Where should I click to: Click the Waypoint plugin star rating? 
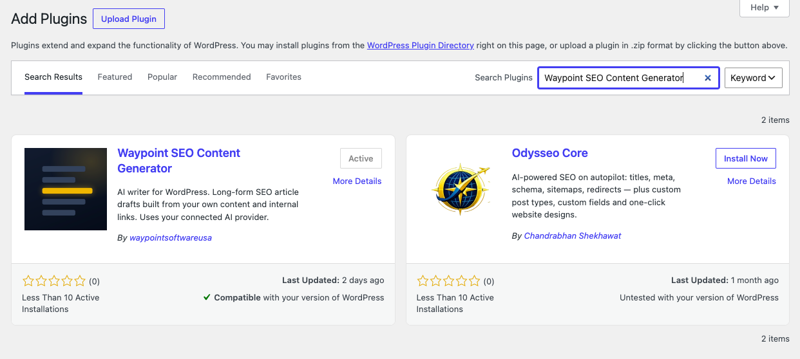pos(54,281)
